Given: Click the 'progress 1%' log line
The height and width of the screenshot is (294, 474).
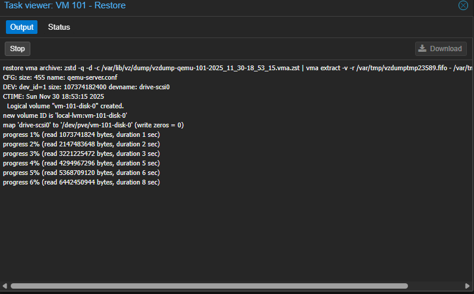Looking at the screenshot, I should tap(81, 135).
